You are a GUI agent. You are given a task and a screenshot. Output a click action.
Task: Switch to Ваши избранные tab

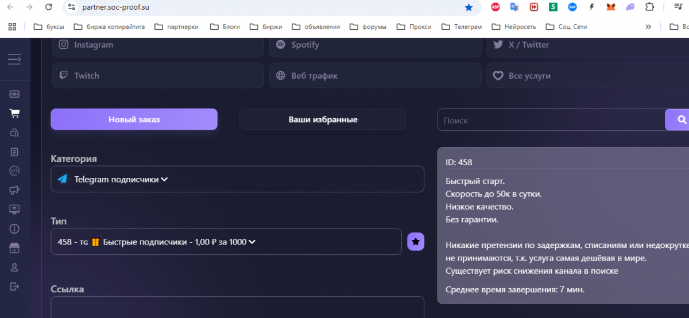pyautogui.click(x=323, y=119)
